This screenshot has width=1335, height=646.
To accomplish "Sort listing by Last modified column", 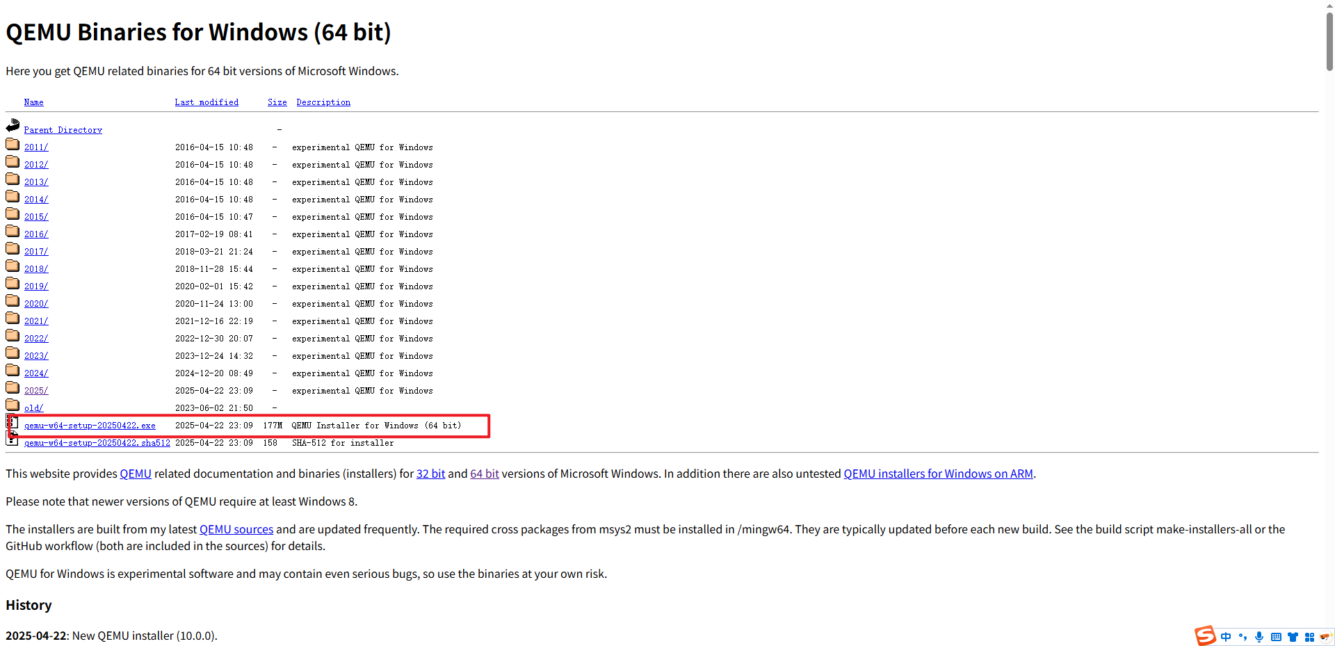I will pyautogui.click(x=207, y=102).
